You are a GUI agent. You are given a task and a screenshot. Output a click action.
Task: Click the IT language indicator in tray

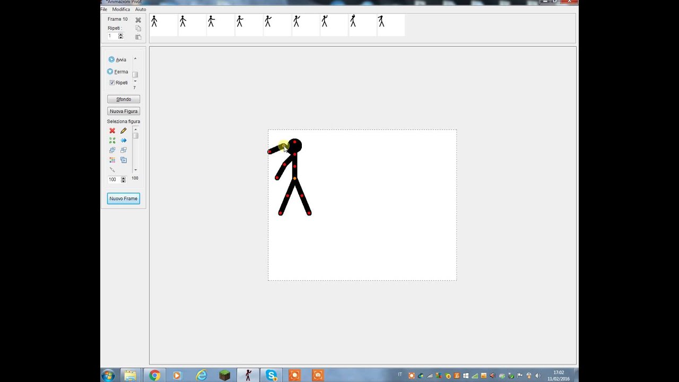pos(400,375)
